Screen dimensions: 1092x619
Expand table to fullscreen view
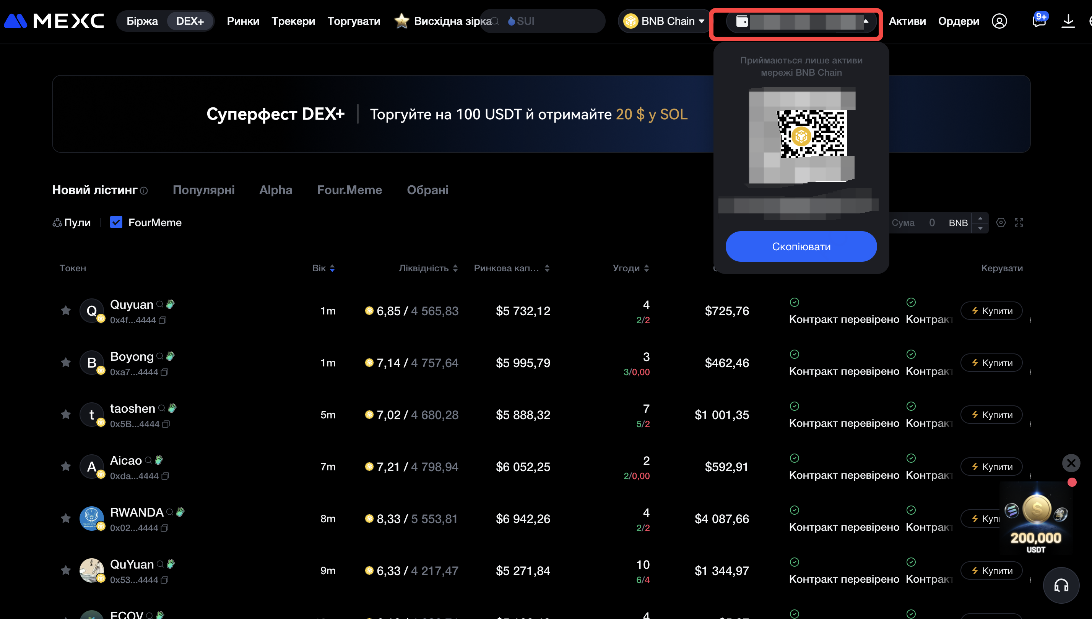click(x=1019, y=222)
